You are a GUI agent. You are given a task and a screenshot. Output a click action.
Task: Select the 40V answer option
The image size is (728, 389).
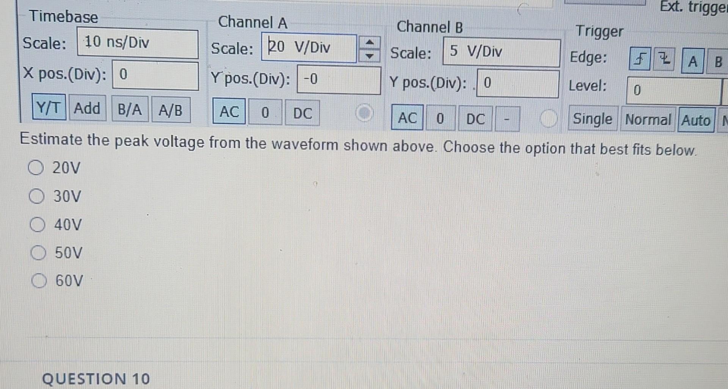38,225
